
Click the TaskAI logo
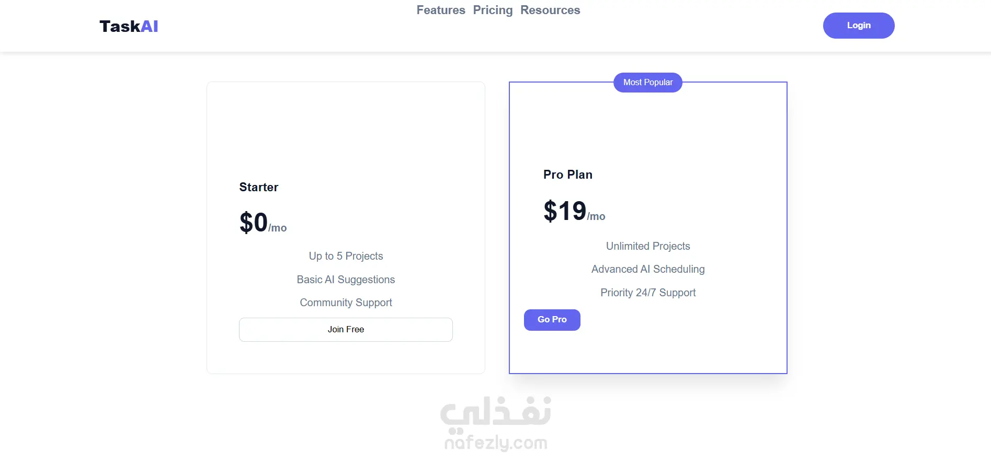(x=129, y=26)
